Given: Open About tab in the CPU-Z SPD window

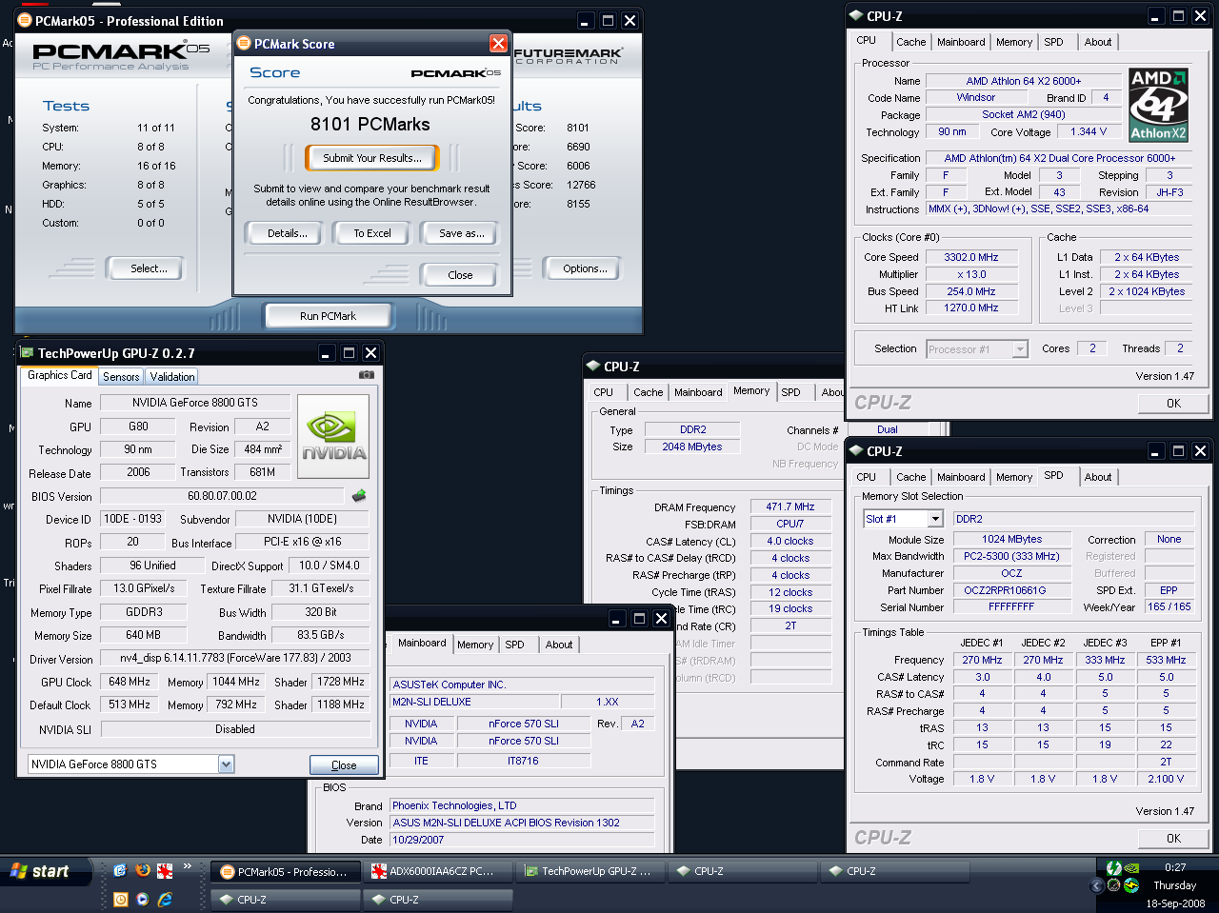Looking at the screenshot, I should pyautogui.click(x=1097, y=477).
